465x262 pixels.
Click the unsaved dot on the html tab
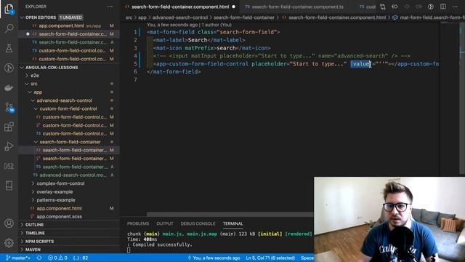pyautogui.click(x=234, y=7)
